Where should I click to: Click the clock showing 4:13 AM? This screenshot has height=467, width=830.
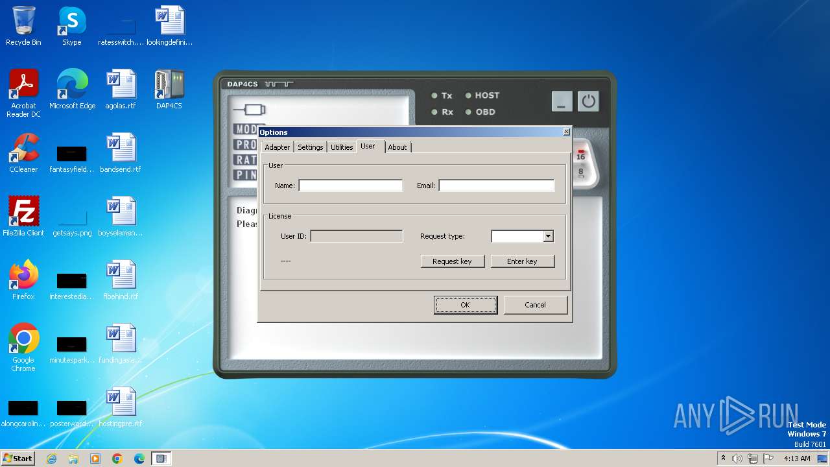point(797,459)
